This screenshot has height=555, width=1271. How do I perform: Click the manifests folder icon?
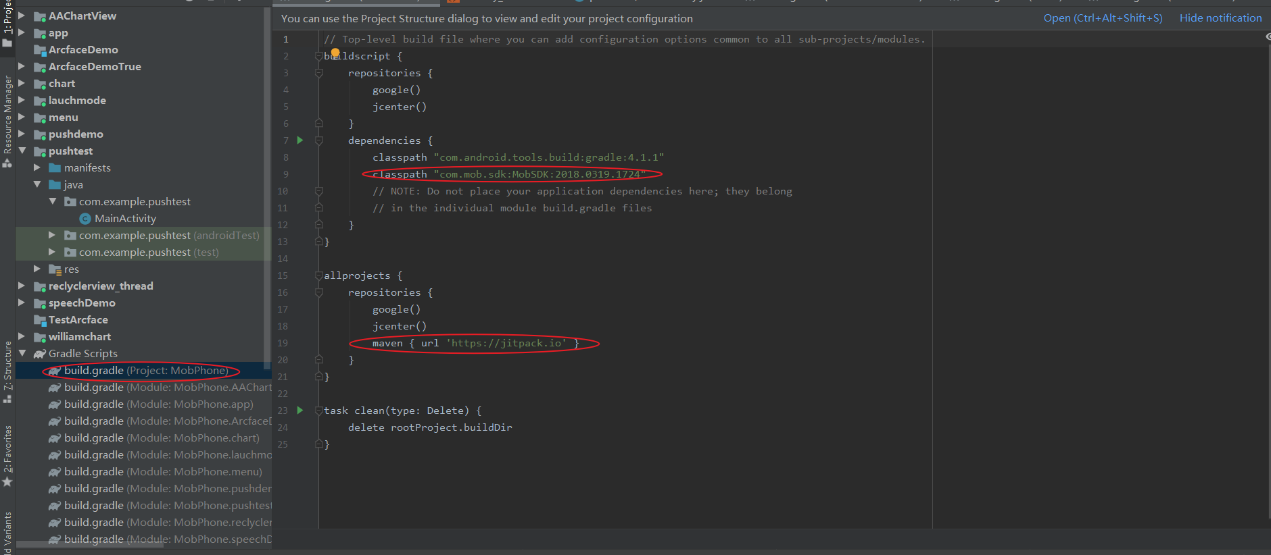click(55, 167)
